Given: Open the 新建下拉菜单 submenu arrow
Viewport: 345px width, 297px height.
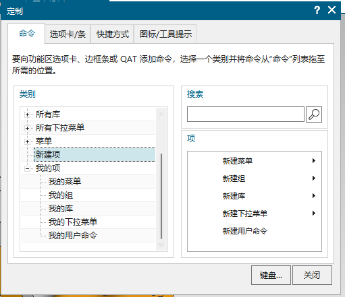Looking at the screenshot, I should pos(314,213).
